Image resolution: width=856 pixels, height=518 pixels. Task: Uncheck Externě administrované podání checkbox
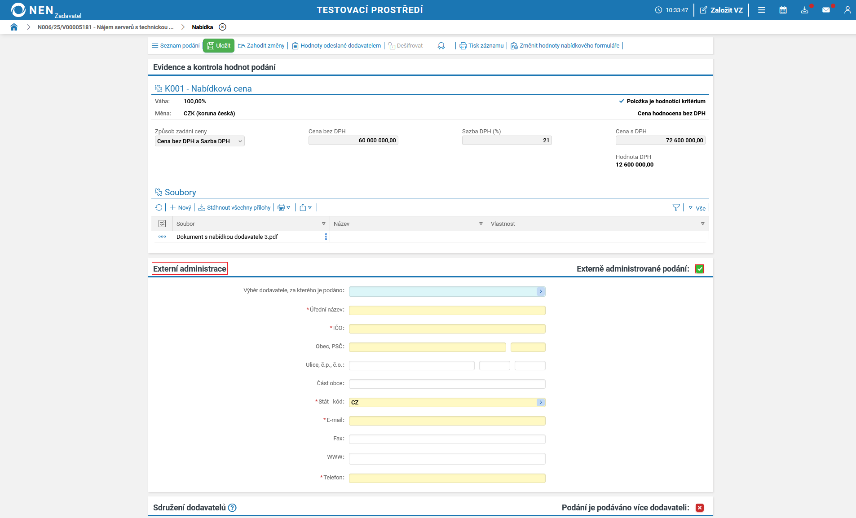coord(699,269)
